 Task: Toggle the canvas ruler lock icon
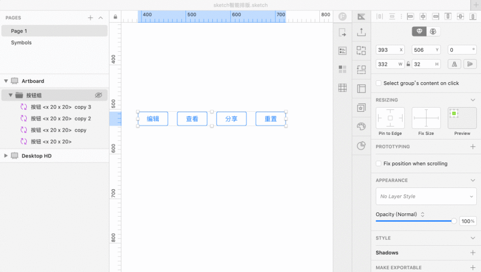pos(116,16)
